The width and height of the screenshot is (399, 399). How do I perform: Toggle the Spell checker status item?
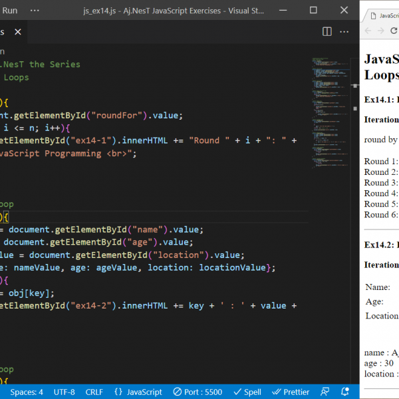click(x=247, y=392)
